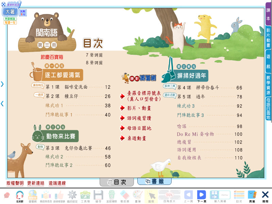
Task: Open the 番薯網 globe icon
Action: pos(32,195)
